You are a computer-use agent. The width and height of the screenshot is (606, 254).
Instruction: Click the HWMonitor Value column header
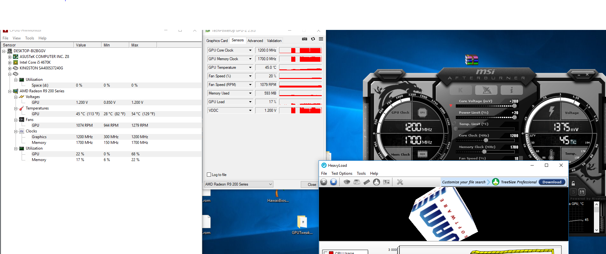(x=88, y=45)
